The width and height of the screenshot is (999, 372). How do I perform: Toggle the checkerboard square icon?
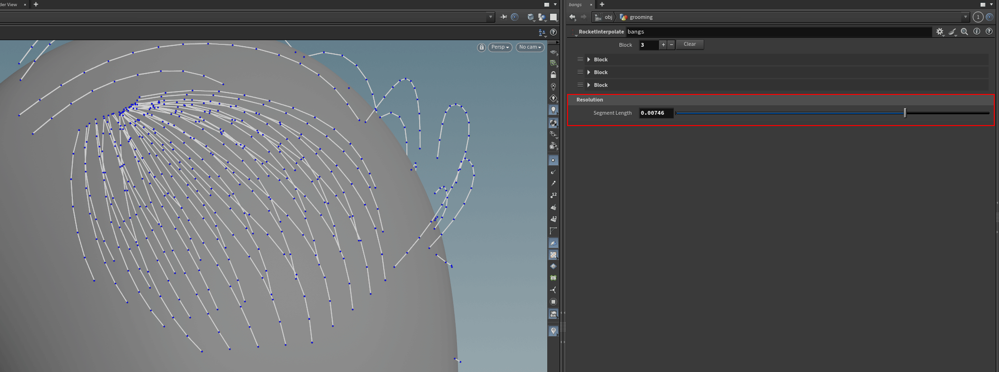(553, 255)
